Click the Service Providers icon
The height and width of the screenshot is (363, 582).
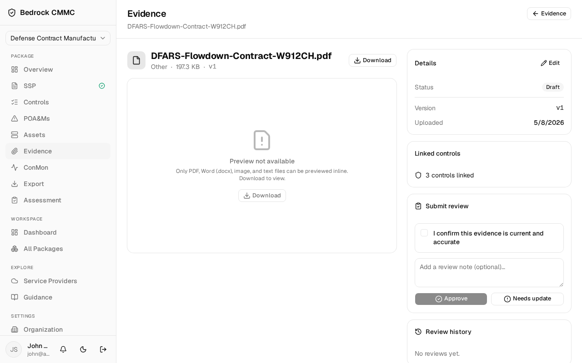(15, 281)
